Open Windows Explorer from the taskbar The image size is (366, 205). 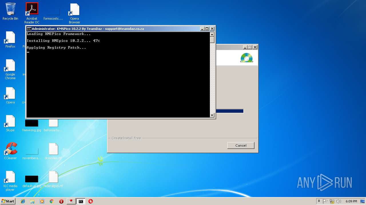[x=32, y=201]
